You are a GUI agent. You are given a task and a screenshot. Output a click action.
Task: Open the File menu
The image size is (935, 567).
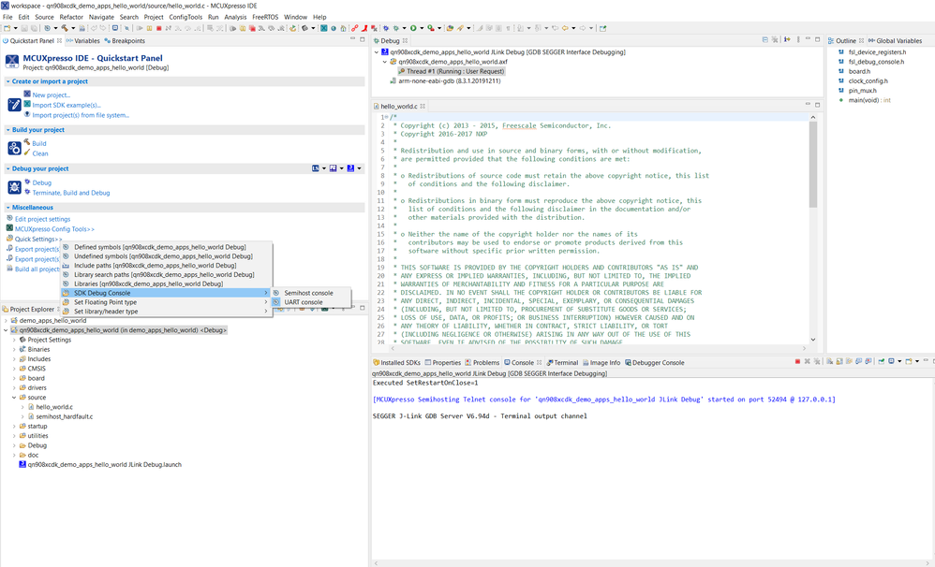(x=7, y=17)
